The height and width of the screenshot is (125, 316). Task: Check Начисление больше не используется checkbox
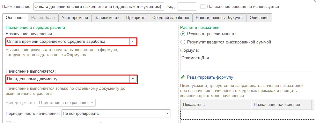pyautogui.click(x=203, y=6)
